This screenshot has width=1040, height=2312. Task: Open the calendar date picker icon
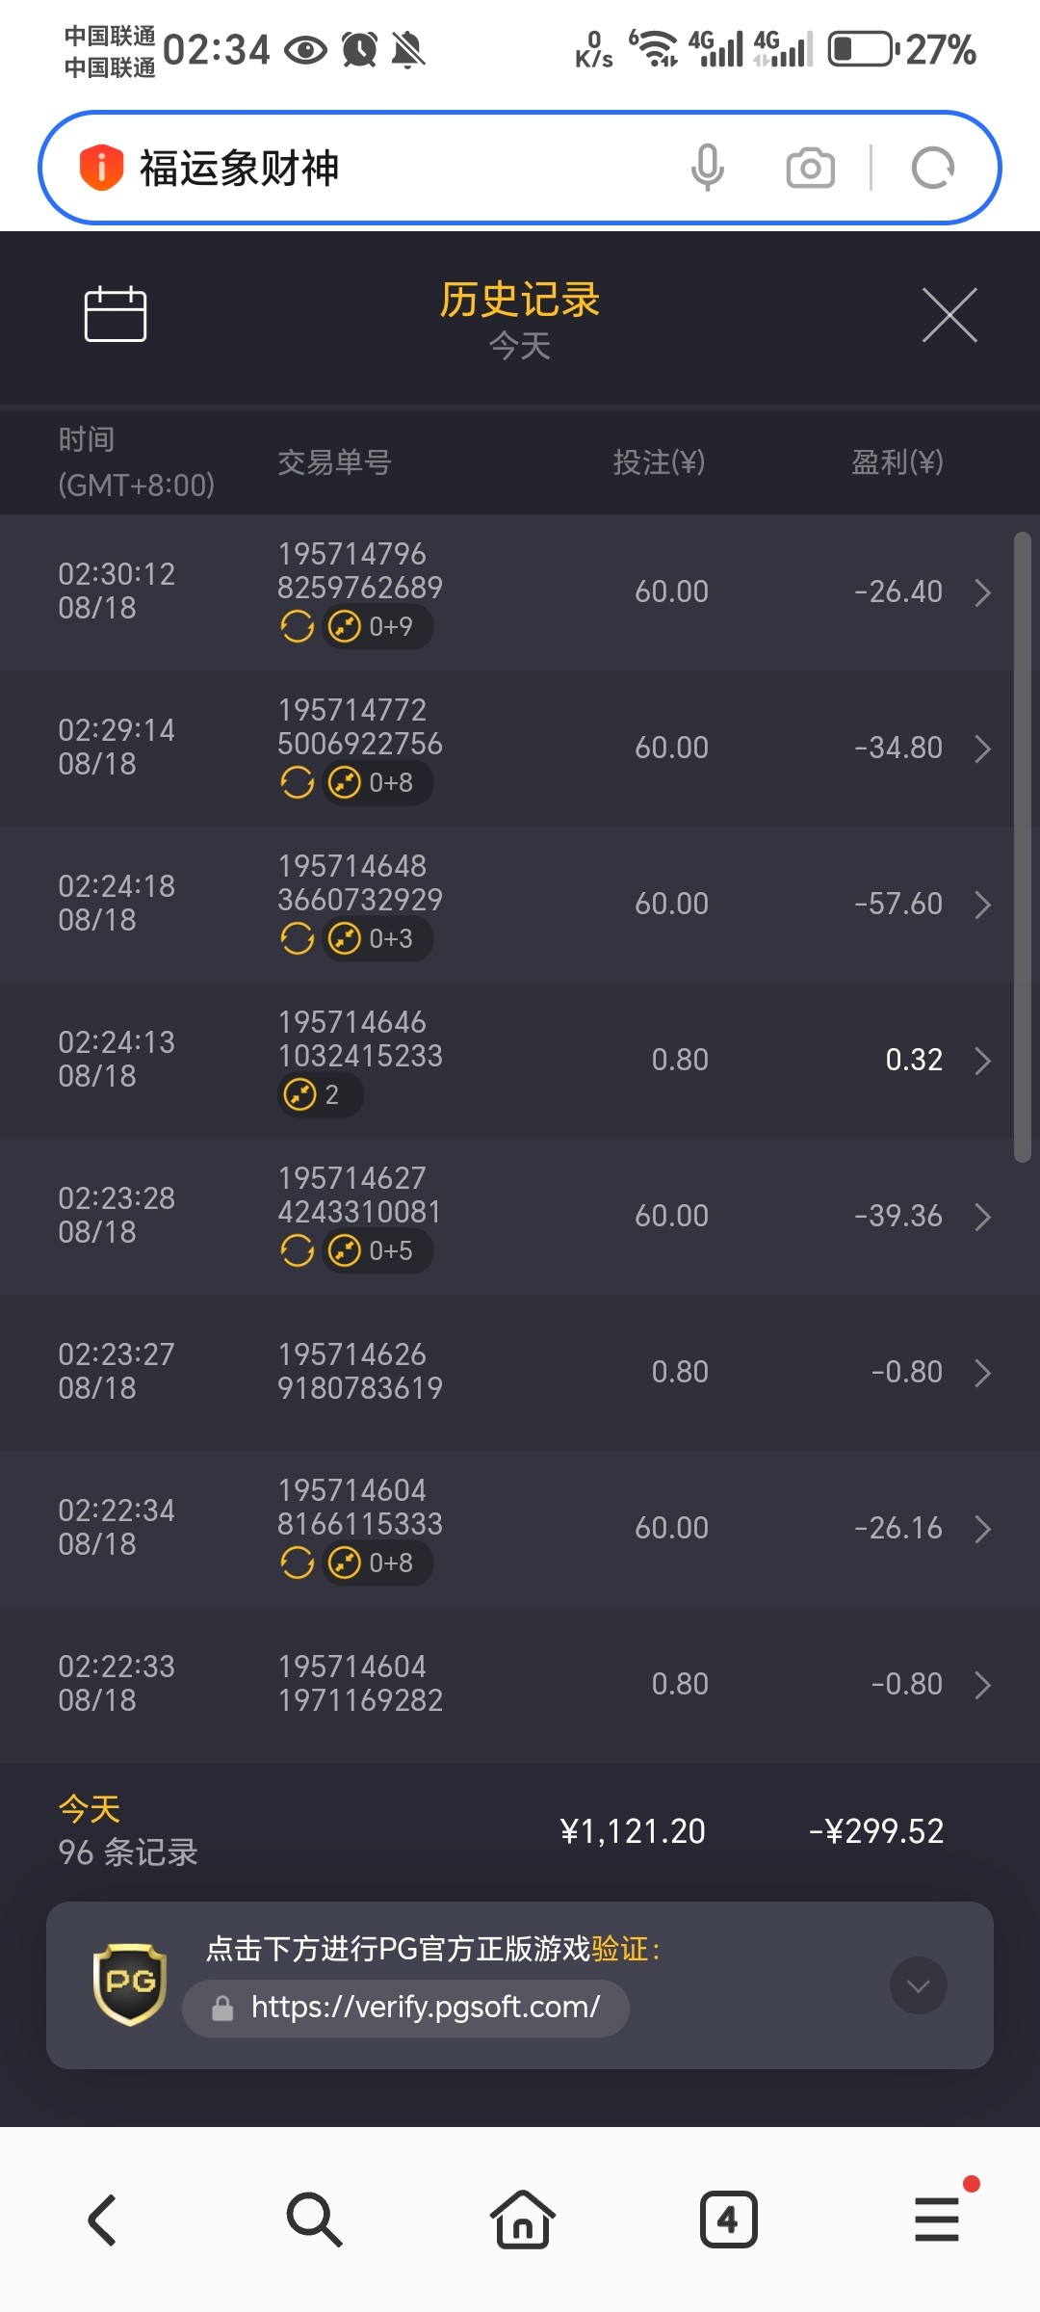coord(116,314)
